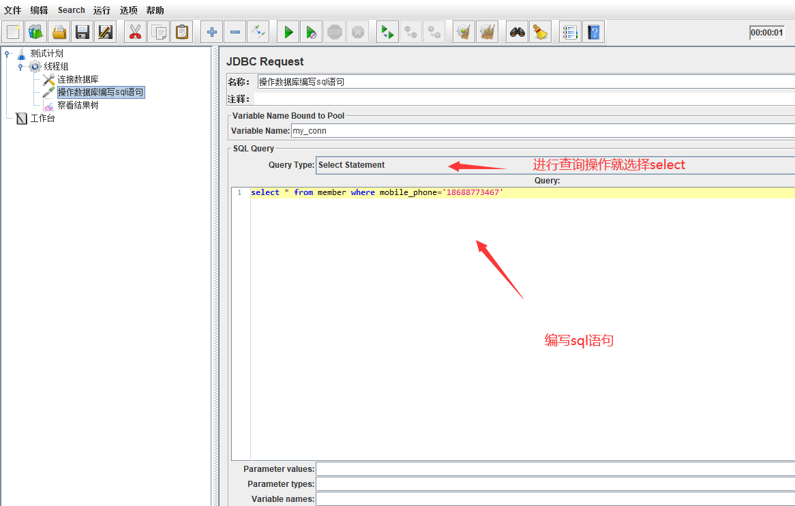This screenshot has width=795, height=506.
Task: Click inside the SQL query editor line
Action: click(518, 193)
